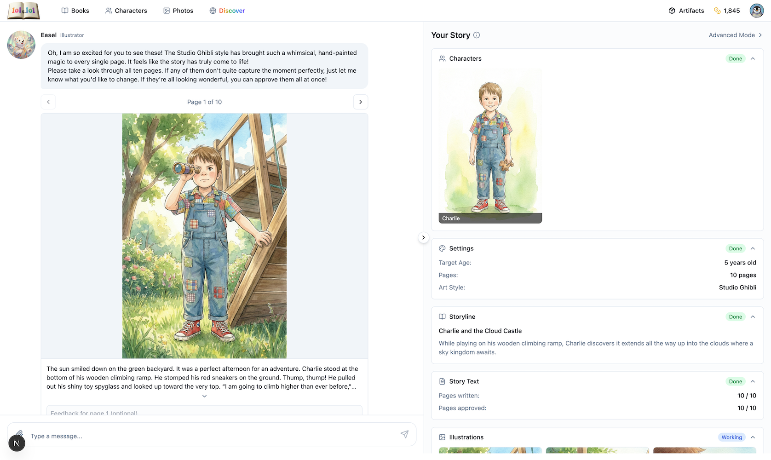Open the Discover globe icon
This screenshot has width=771, height=460.
[213, 10]
